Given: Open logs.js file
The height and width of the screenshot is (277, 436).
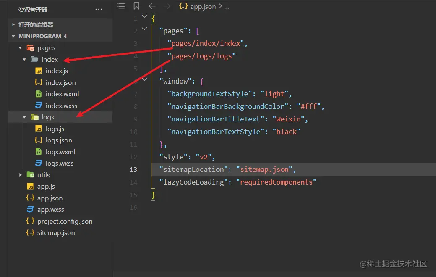Looking at the screenshot, I should pos(55,129).
